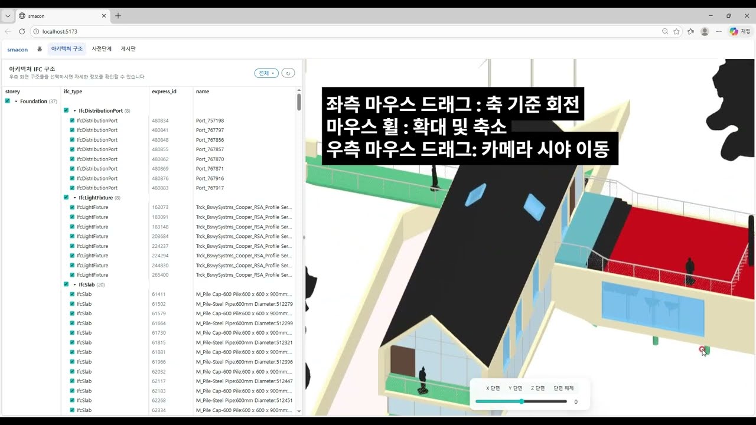Uncheck checkbox for express_id 61411
The image size is (756, 425).
click(x=72, y=294)
